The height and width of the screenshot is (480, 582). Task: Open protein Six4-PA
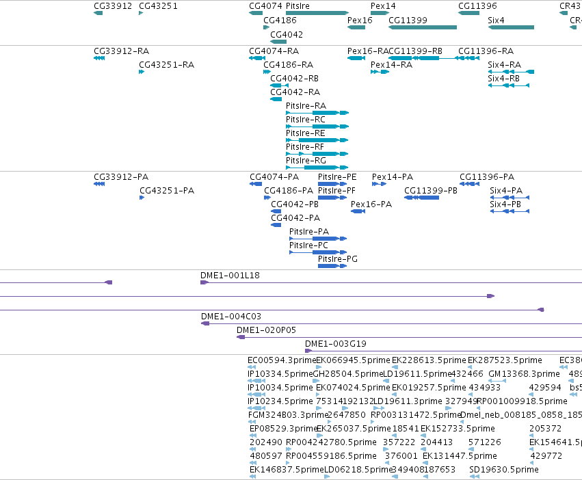506,191
